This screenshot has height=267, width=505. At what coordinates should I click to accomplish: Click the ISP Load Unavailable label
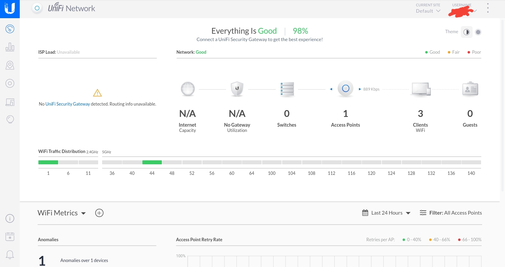click(59, 52)
